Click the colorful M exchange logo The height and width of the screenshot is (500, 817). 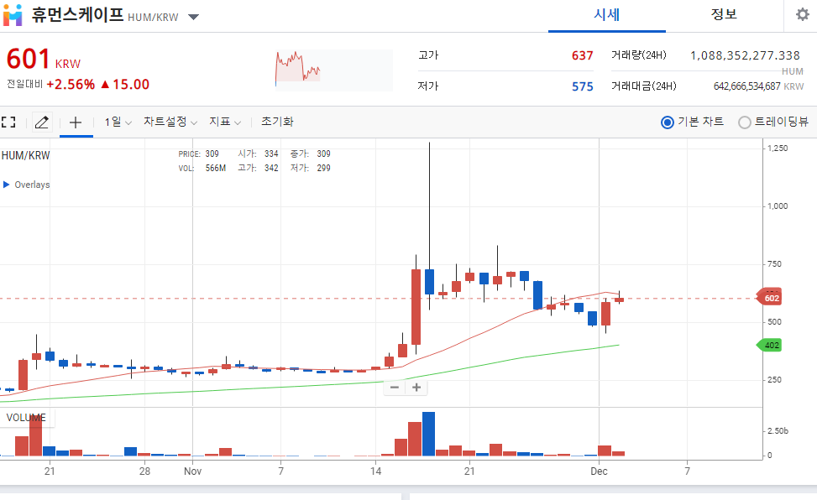point(13,15)
